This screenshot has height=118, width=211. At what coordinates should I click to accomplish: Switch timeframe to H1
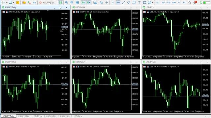click(x=179, y=2)
